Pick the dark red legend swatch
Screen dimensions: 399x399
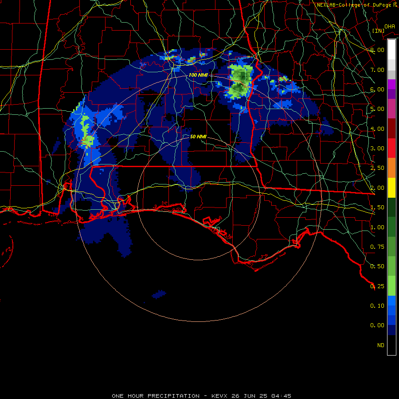click(x=391, y=129)
